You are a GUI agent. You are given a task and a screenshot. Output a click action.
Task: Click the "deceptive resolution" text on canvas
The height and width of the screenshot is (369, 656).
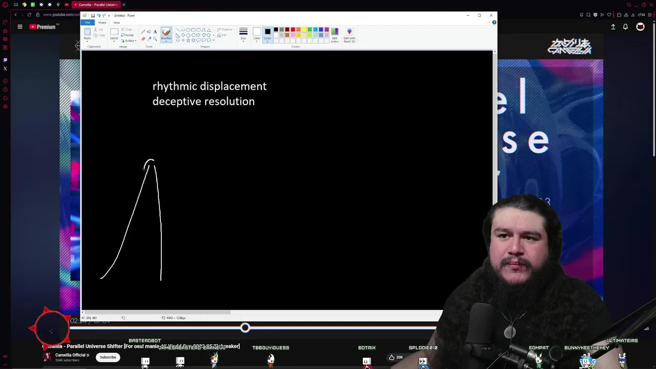(x=203, y=101)
